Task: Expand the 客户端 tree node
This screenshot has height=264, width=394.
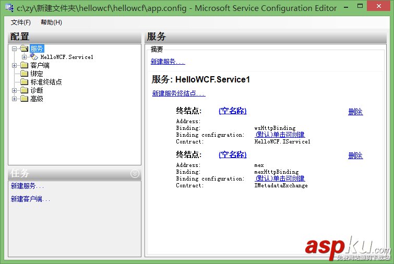Action: click(x=14, y=66)
